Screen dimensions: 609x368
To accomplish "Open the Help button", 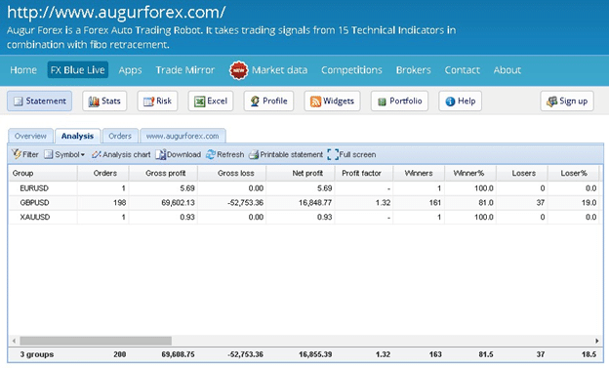I will (461, 102).
